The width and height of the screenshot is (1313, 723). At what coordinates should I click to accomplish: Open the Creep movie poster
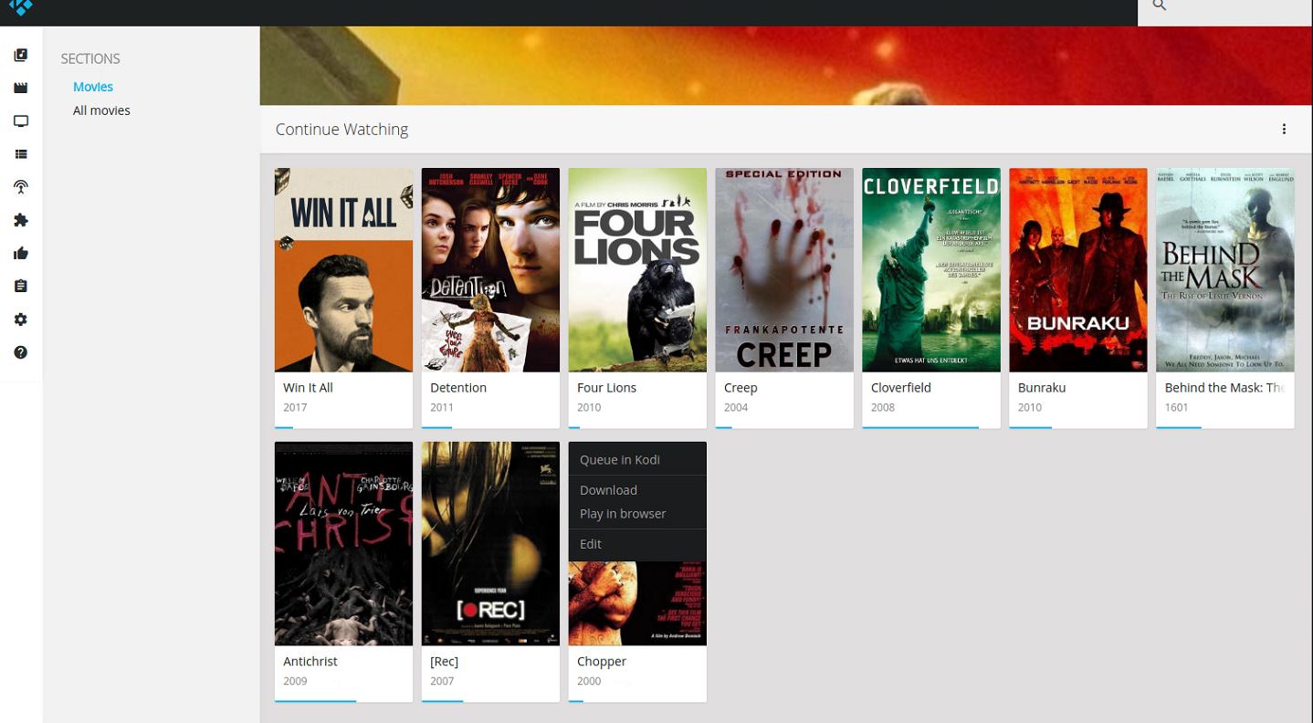tap(784, 270)
